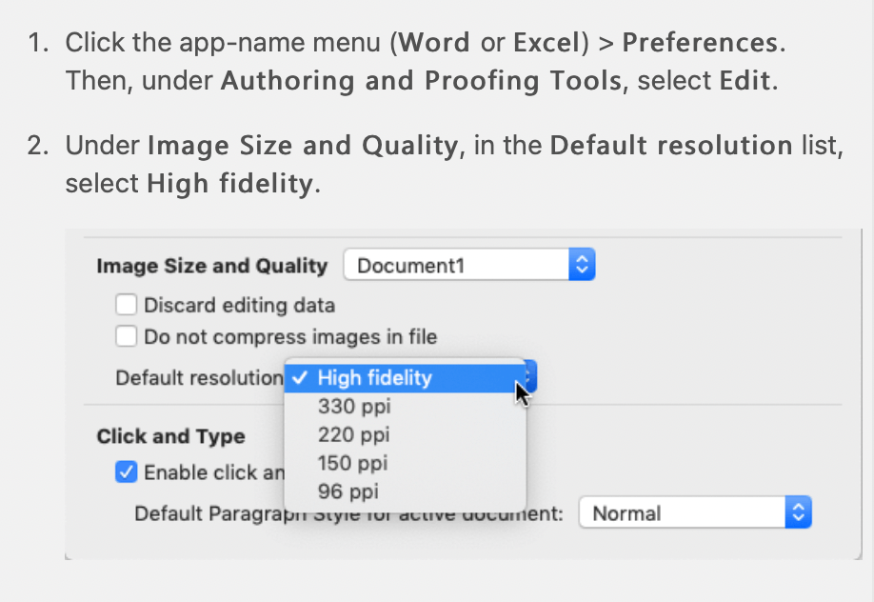The image size is (874, 602).
Task: Click the Document1 dropdown stepper arrows
Action: tap(582, 265)
